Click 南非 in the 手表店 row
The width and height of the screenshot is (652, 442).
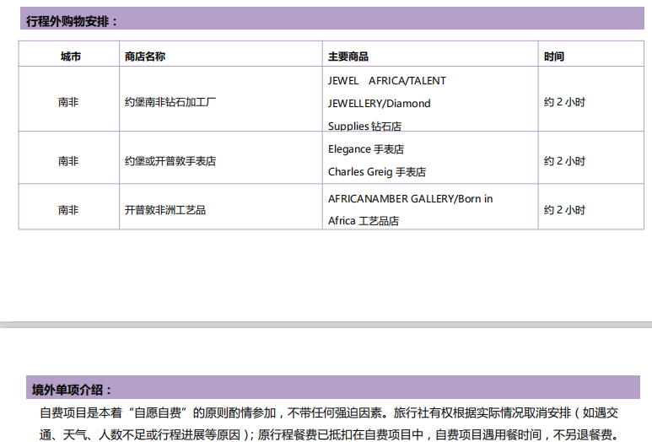point(68,161)
